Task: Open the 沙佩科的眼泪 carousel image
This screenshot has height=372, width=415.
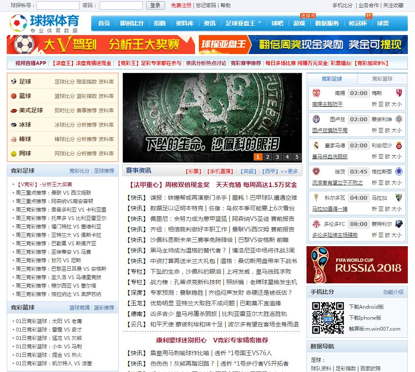Action: click(x=212, y=117)
